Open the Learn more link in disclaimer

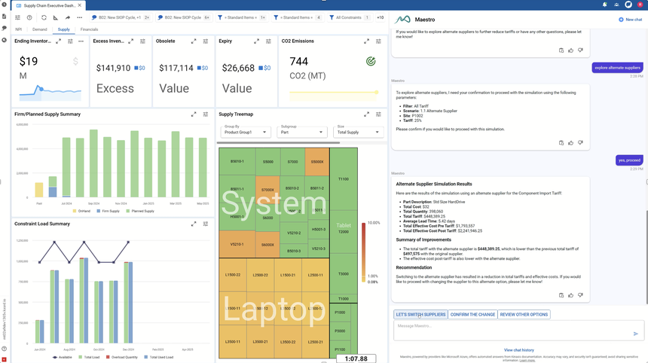point(527,361)
